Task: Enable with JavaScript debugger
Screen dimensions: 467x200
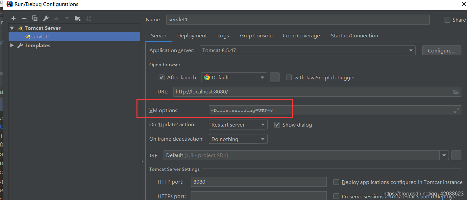Action: tap(289, 78)
